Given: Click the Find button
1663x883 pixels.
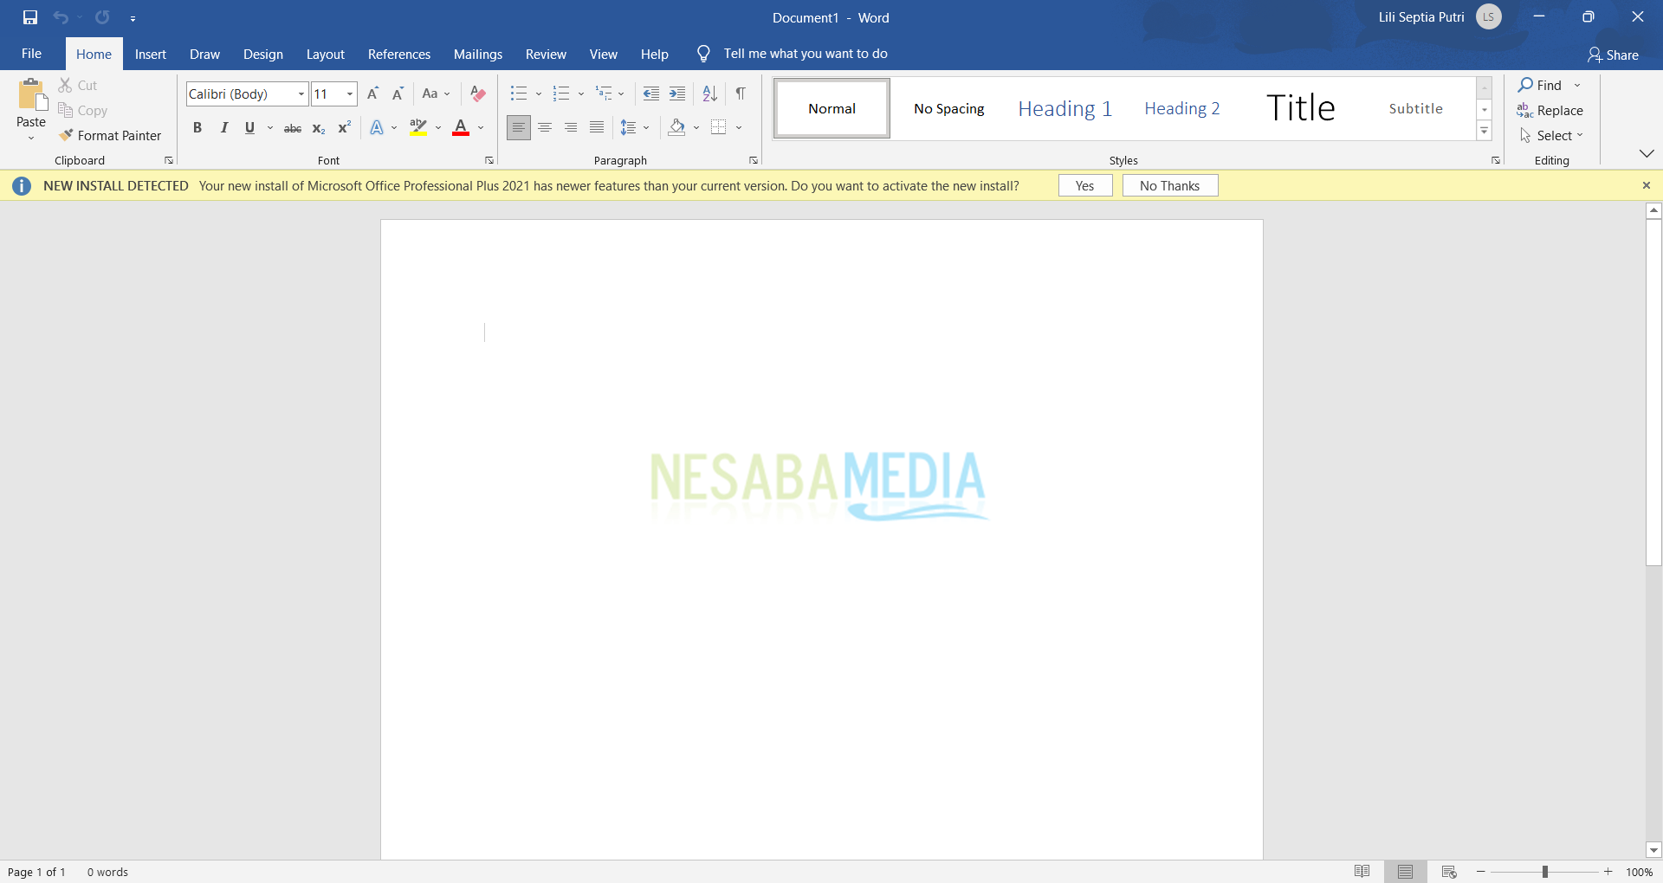Looking at the screenshot, I should click(x=1540, y=85).
